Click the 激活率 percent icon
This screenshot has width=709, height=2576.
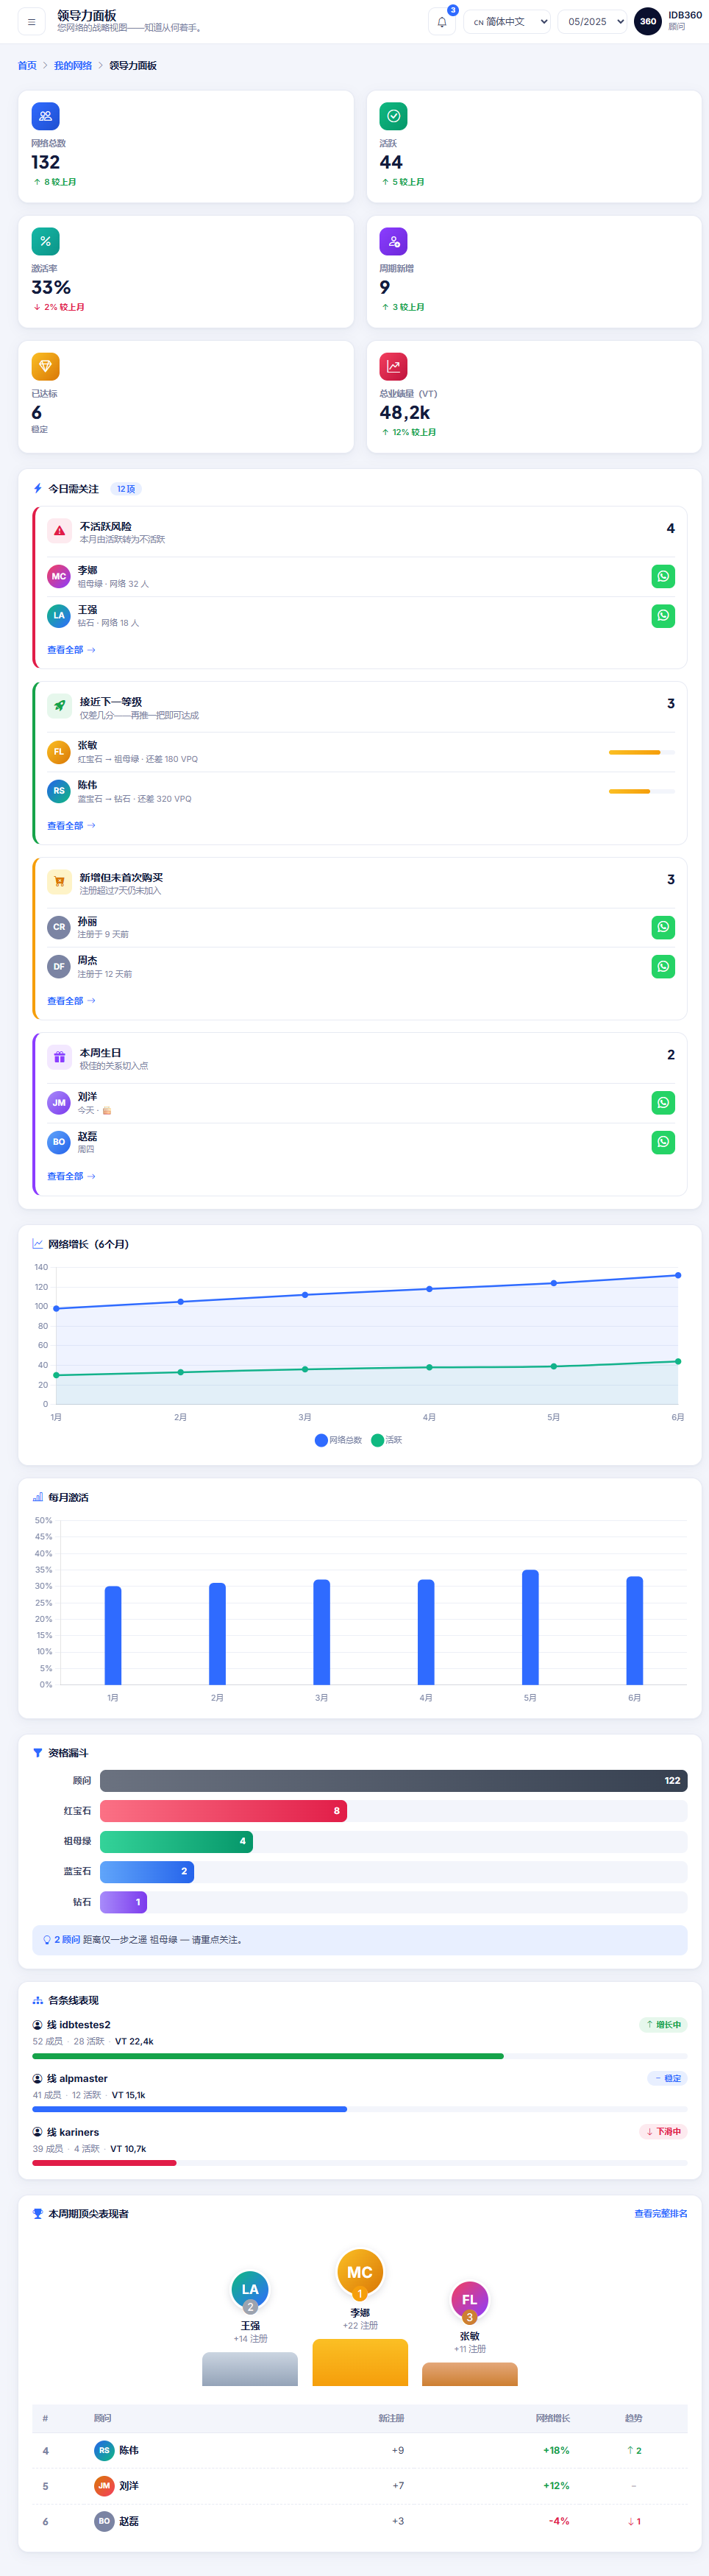45,241
